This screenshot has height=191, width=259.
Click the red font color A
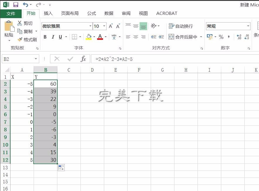point(100,37)
